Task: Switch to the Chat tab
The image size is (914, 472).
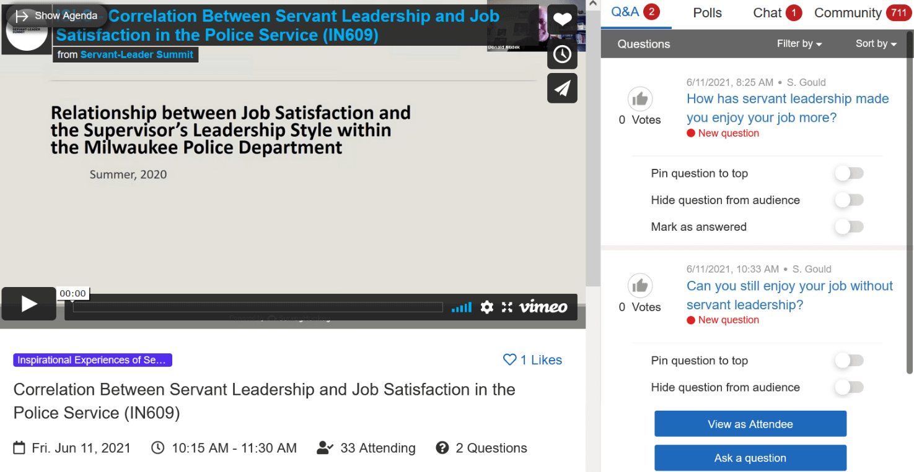Action: click(767, 13)
